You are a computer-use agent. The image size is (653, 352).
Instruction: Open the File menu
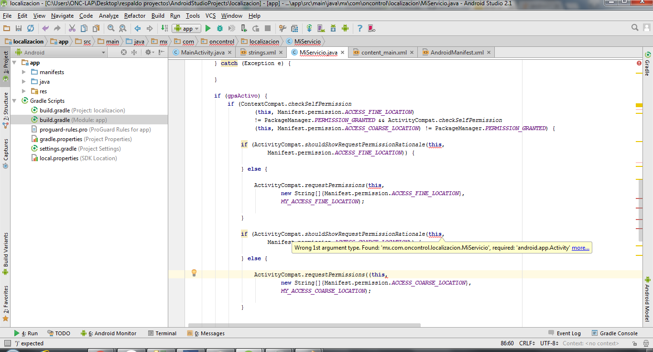coord(7,16)
